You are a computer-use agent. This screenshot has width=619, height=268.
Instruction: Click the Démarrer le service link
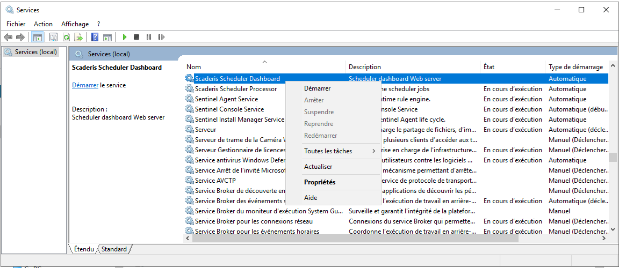tap(85, 85)
